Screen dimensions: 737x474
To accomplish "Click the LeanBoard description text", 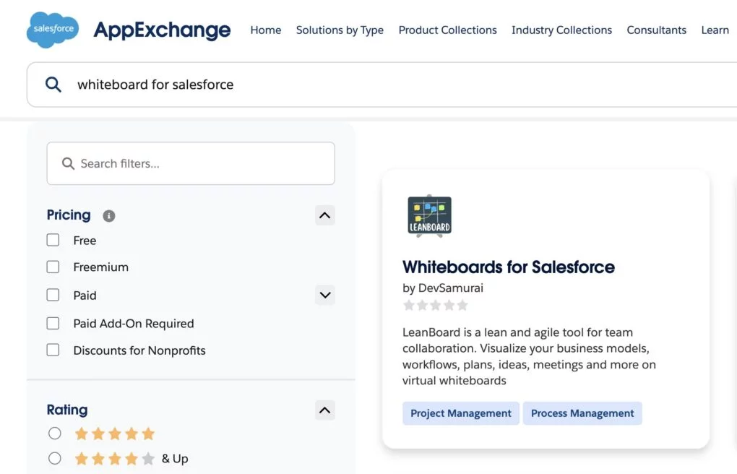I will click(x=529, y=356).
